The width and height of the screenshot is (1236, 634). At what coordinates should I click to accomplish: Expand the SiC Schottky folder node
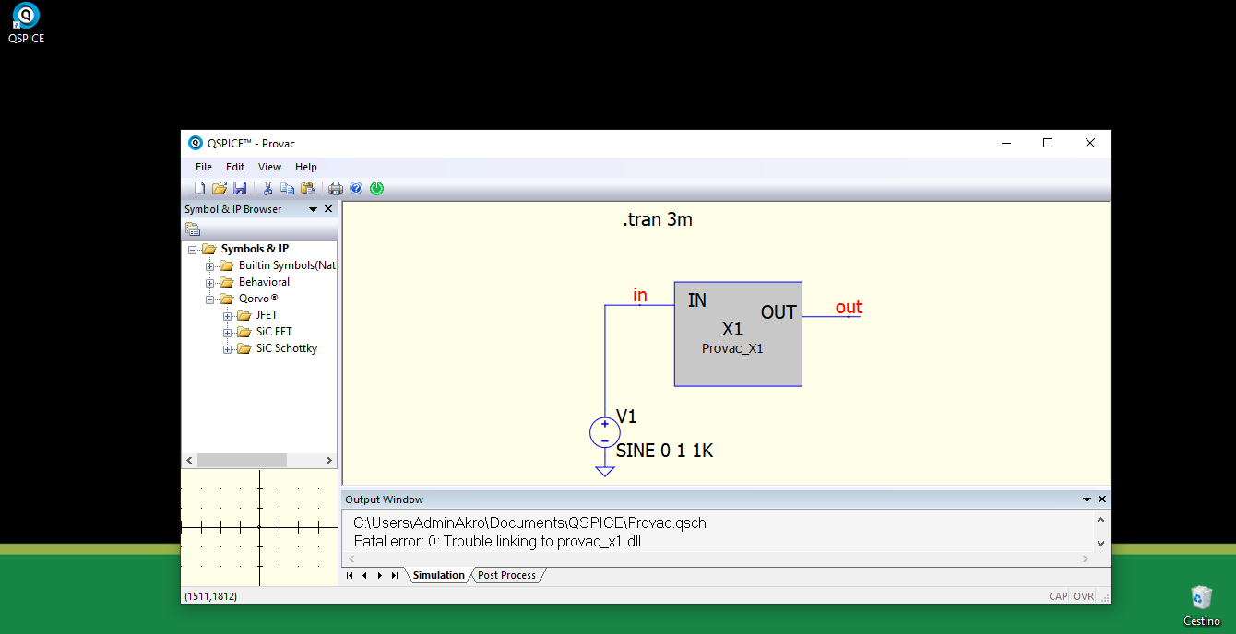(x=228, y=349)
